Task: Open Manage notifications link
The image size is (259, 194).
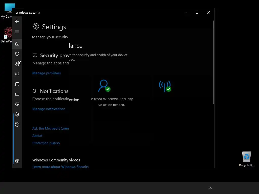Action: tap(49, 109)
